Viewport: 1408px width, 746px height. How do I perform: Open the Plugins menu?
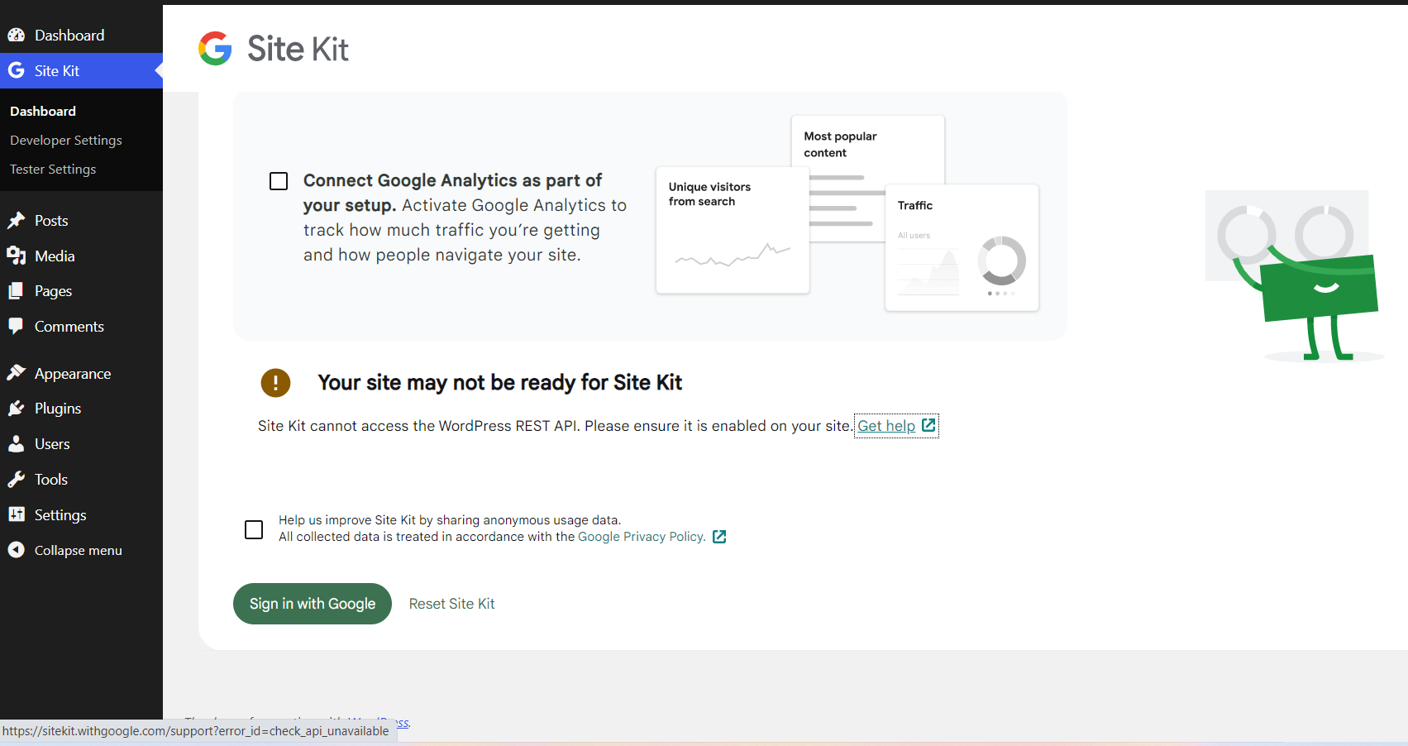tap(58, 409)
